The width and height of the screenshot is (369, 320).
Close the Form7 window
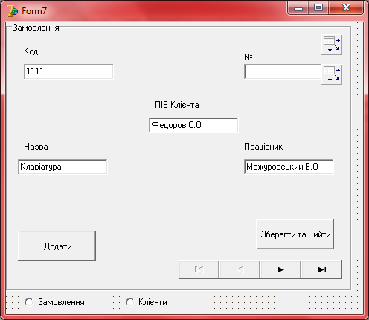[346, 8]
